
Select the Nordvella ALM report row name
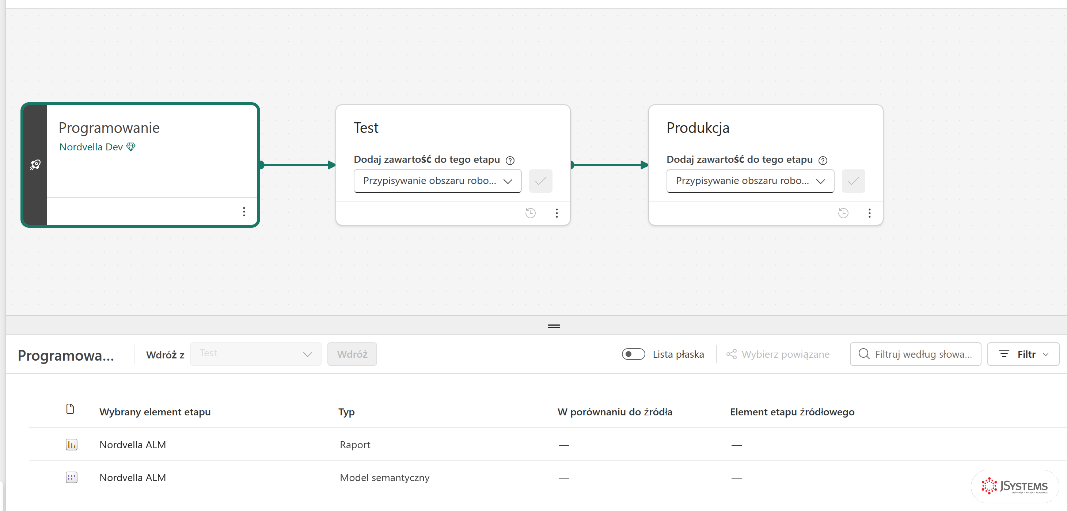133,444
